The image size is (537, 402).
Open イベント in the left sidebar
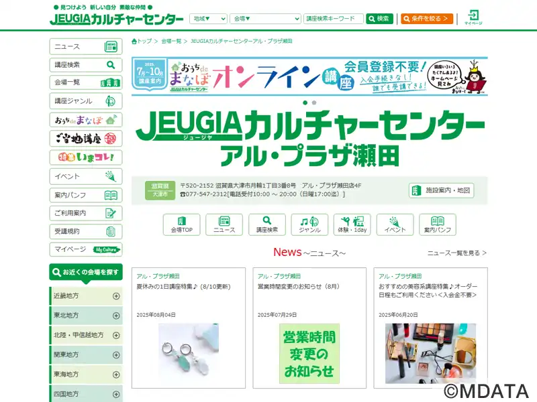[x=86, y=176]
